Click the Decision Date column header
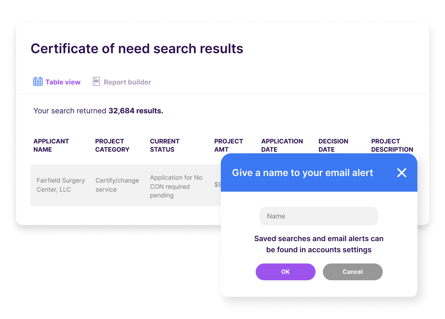Viewport: 445px width, 319px height. (333, 145)
